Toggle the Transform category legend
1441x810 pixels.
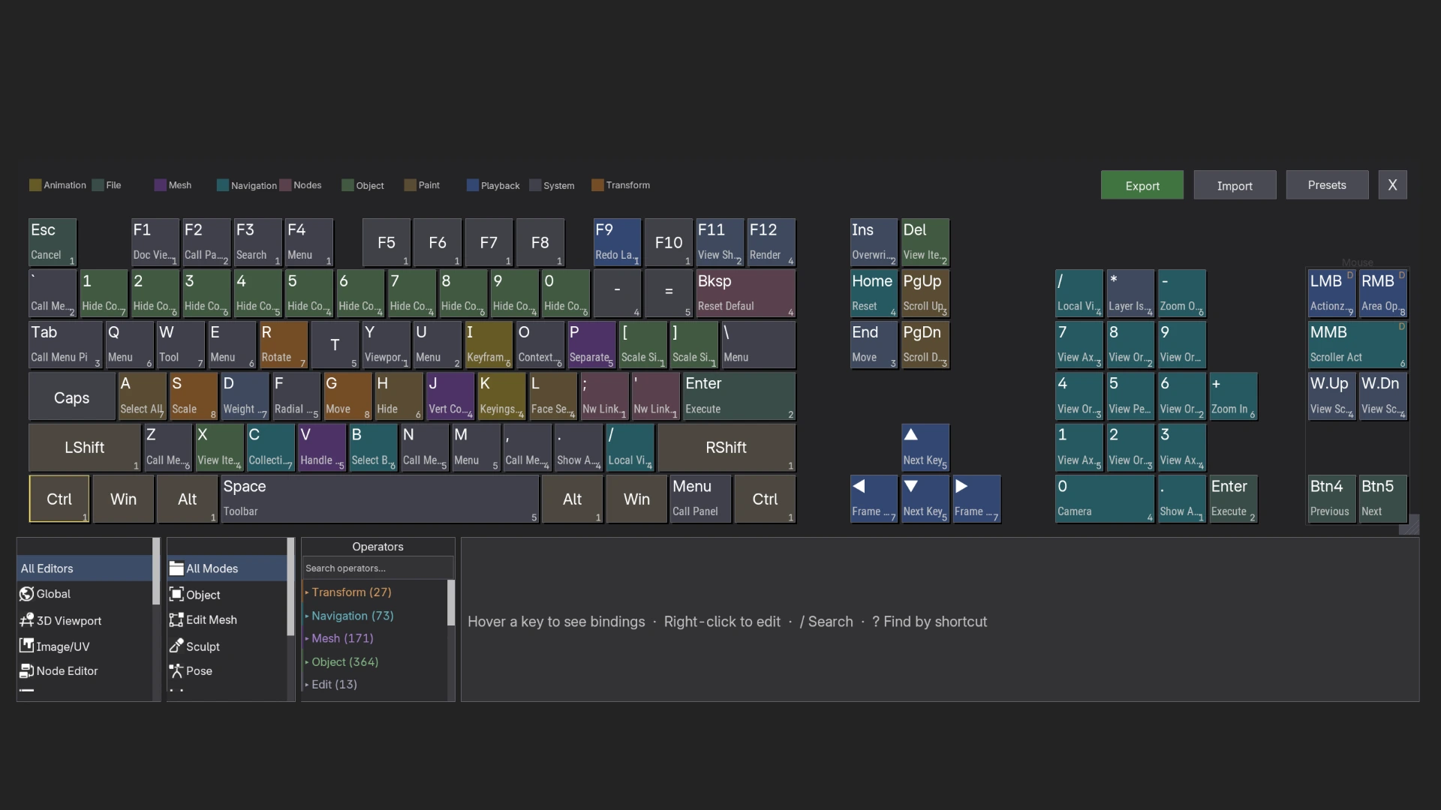click(621, 185)
